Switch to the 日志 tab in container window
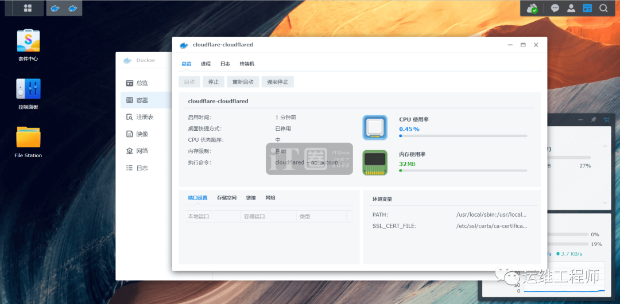 click(x=225, y=64)
